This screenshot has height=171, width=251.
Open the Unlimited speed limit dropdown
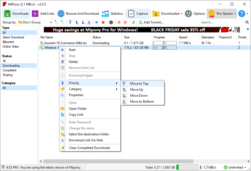tap(235, 167)
